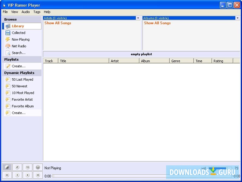The width and height of the screenshot is (242, 182).
Task: Click the Albums (0 visible) header bar
Action: pyautogui.click(x=189, y=18)
